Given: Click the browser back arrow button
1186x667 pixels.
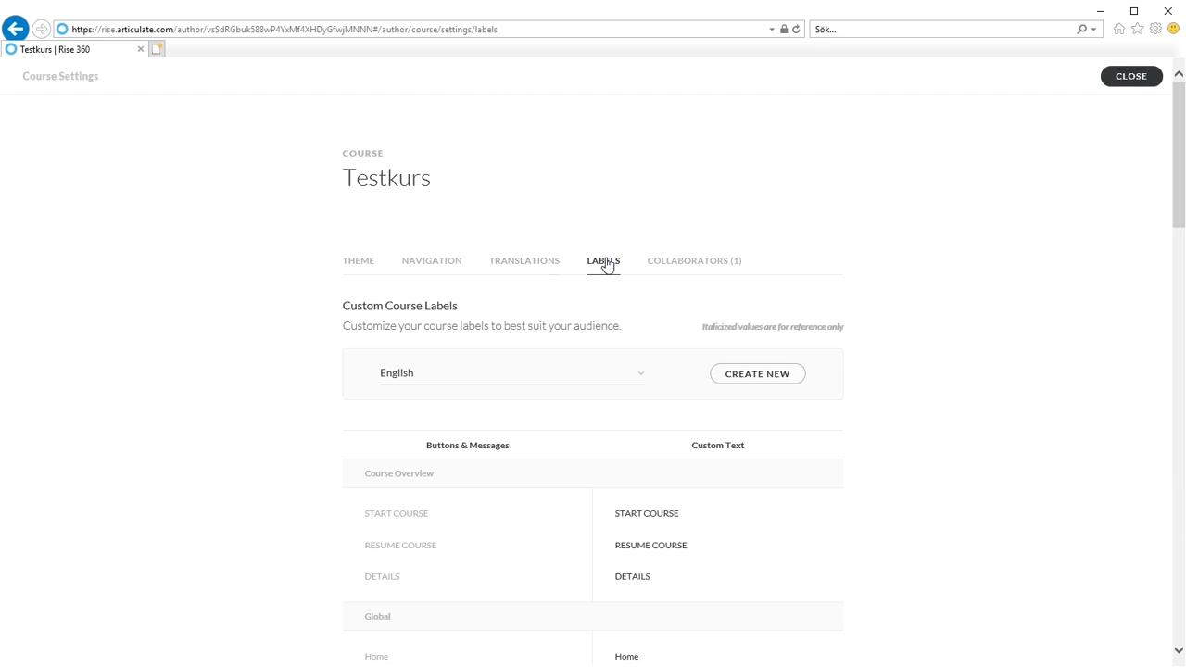Looking at the screenshot, I should tap(15, 29).
